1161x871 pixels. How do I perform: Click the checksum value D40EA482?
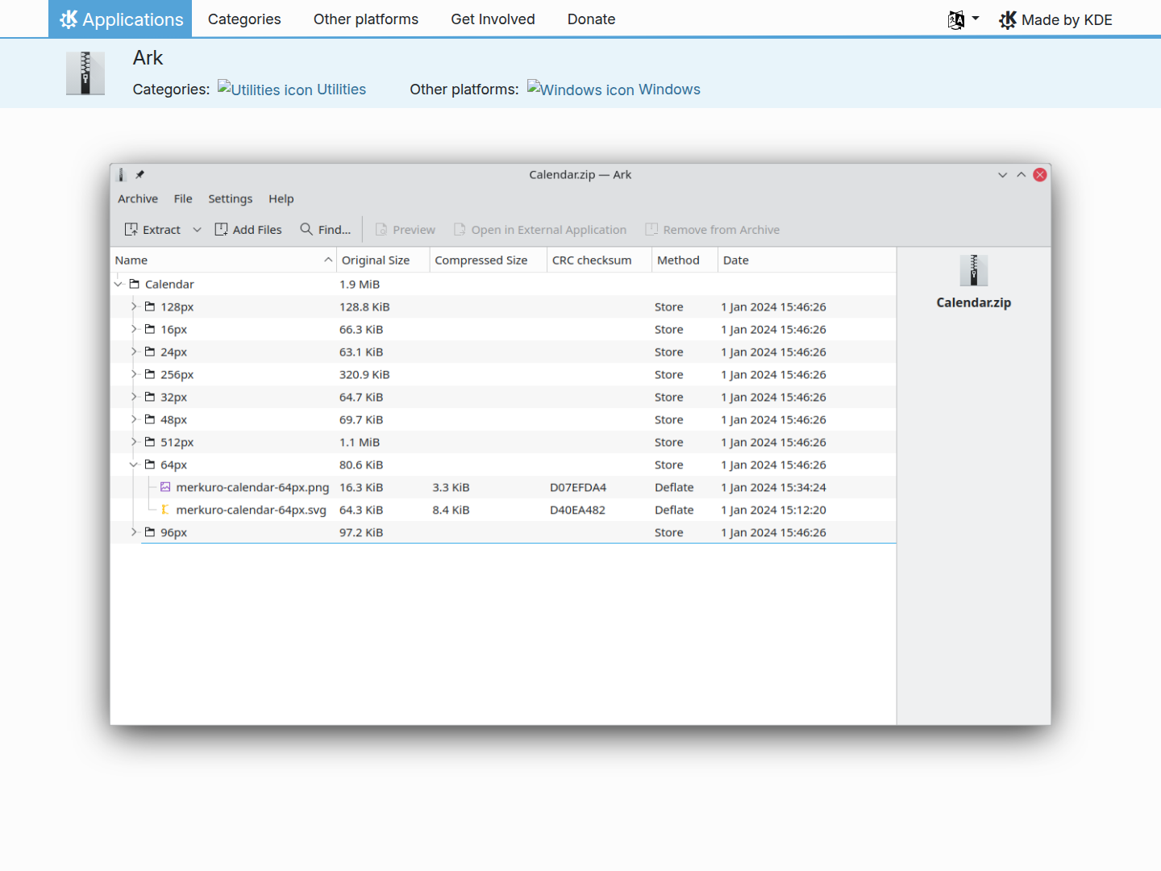point(577,511)
